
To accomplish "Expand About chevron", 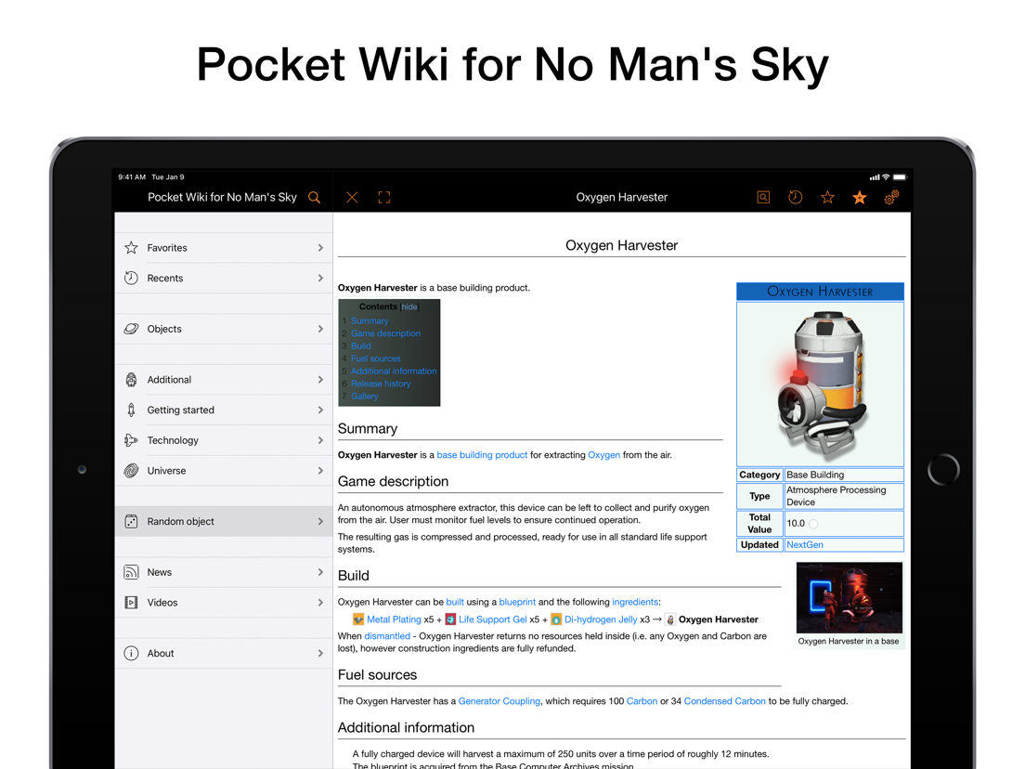I will (x=320, y=653).
